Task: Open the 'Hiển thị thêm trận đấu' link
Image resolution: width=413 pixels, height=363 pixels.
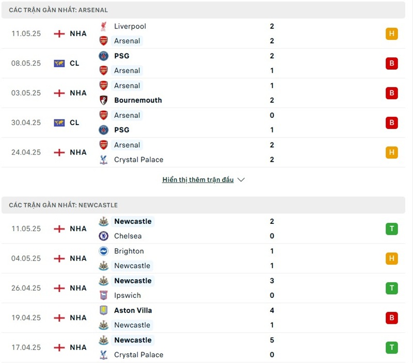Action: tap(198, 180)
